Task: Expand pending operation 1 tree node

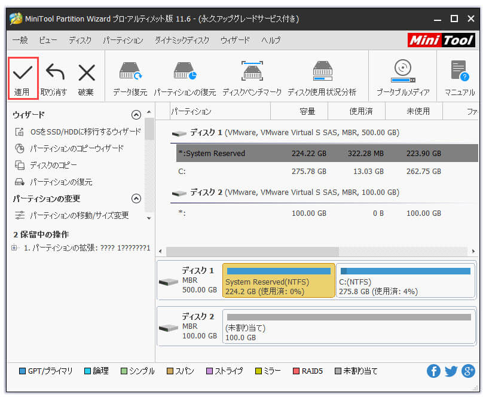Action: coord(14,248)
